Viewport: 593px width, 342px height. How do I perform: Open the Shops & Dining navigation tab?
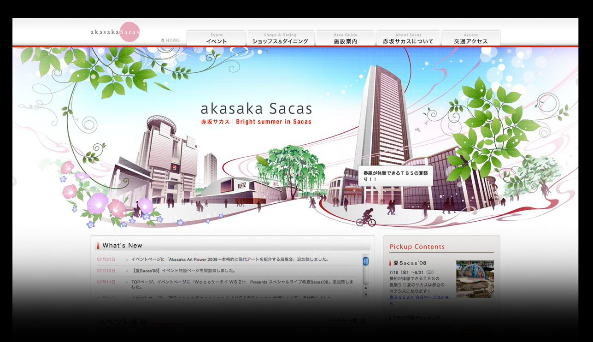coord(280,38)
